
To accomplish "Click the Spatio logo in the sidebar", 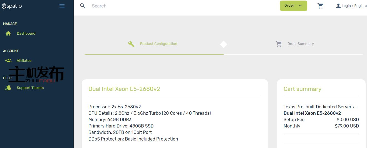I will pos(12,6).
